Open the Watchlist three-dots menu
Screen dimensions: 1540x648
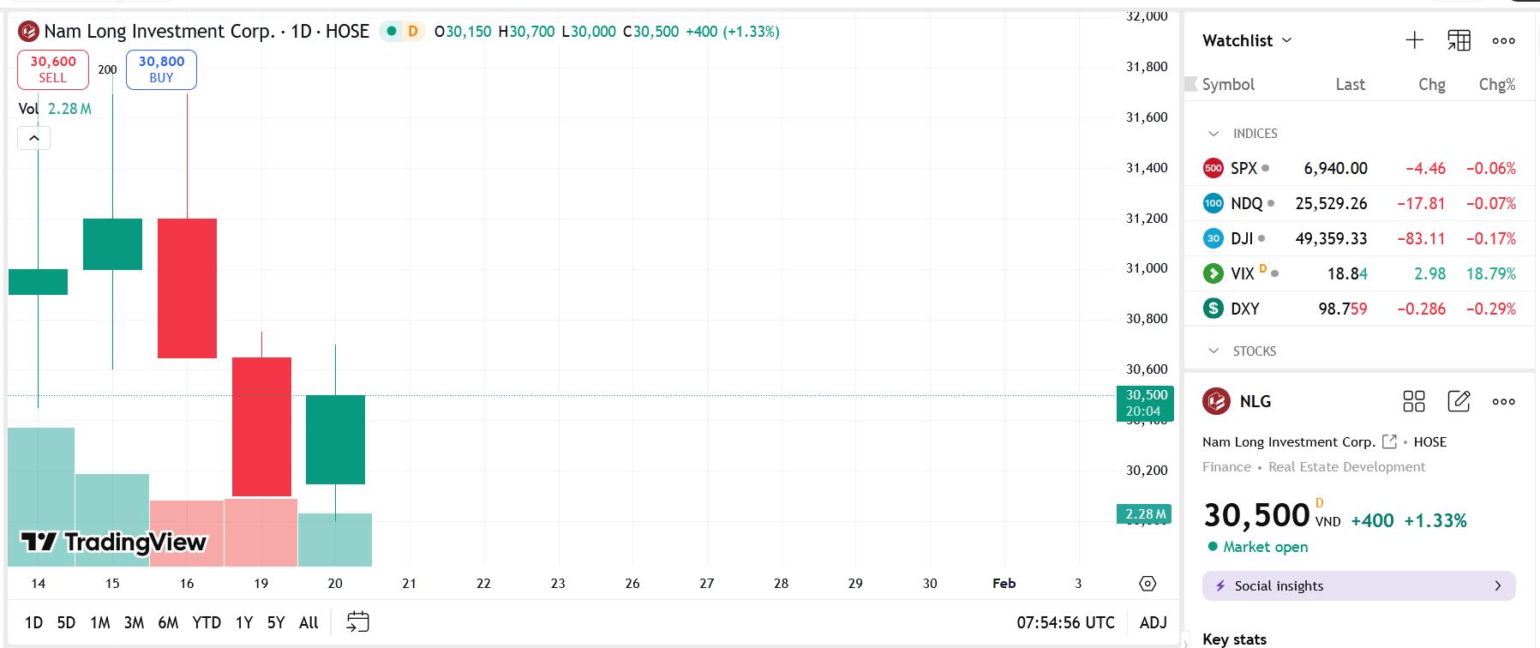(x=1503, y=40)
